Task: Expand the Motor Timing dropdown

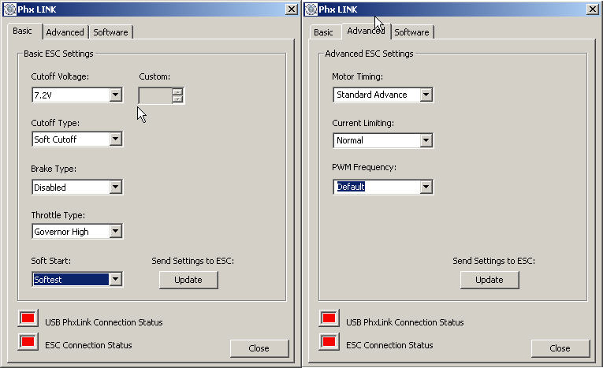Action: pyautogui.click(x=426, y=95)
